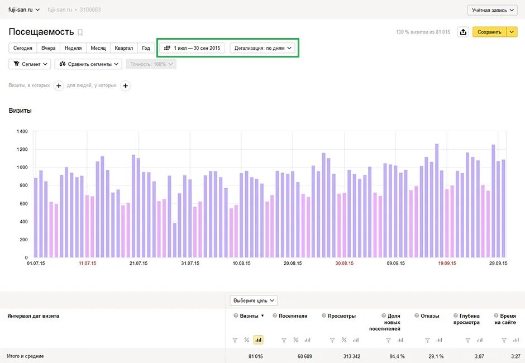This screenshot has height=363, width=525.
Task: Toggle percent display for Посетители column
Action: (x=295, y=340)
